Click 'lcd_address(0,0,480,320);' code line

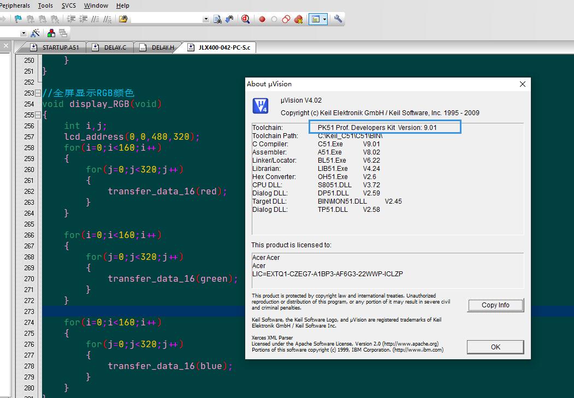coord(132,137)
